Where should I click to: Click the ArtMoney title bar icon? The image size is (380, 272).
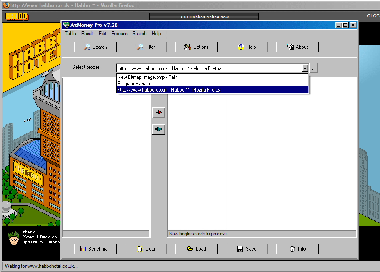(x=66, y=25)
